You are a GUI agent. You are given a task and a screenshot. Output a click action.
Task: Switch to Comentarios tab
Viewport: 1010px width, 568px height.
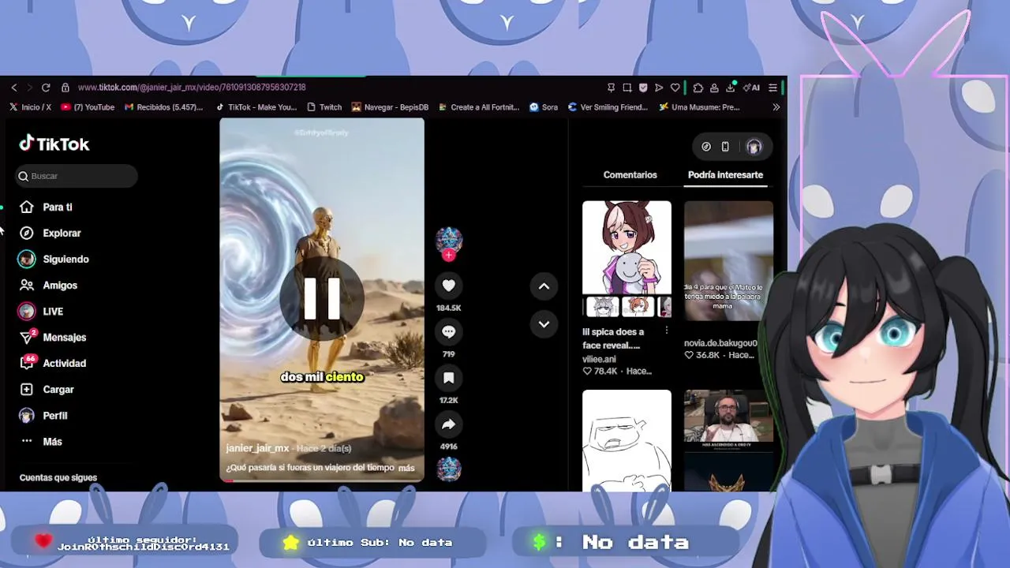[630, 174]
